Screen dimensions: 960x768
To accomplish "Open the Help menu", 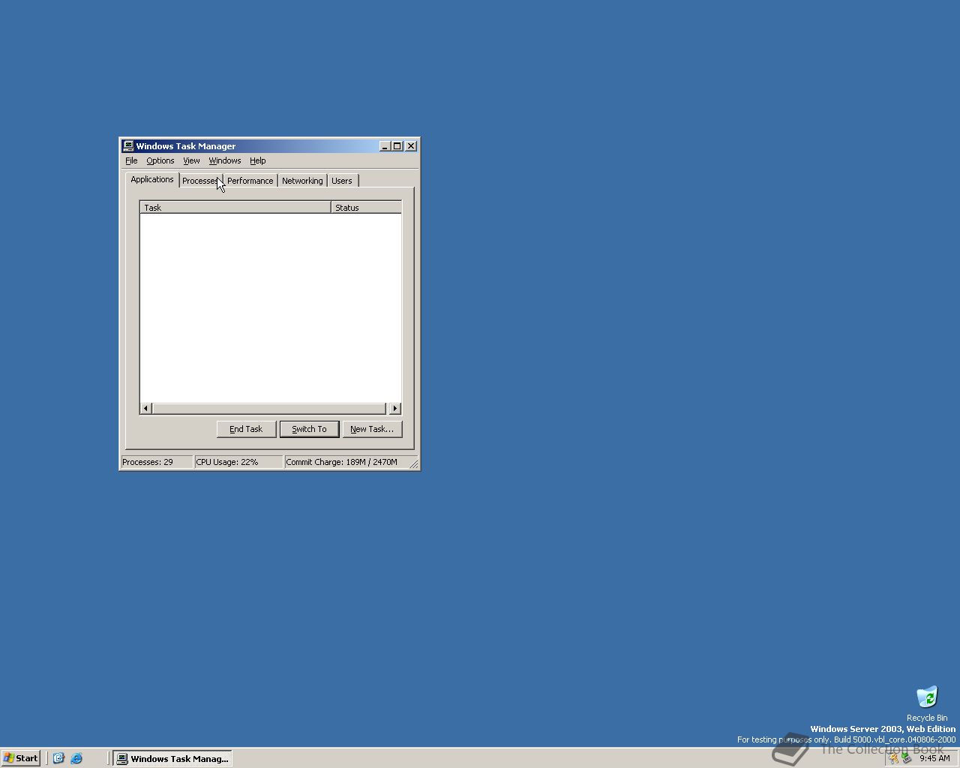I will coord(258,160).
